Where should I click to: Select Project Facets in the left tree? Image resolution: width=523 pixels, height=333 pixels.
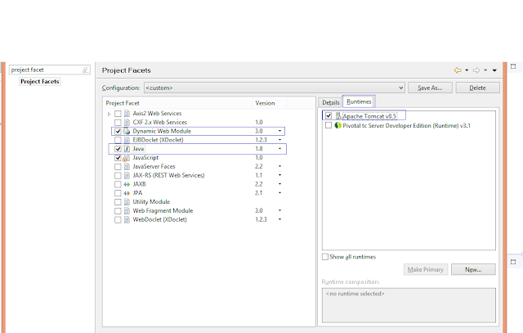pos(40,82)
